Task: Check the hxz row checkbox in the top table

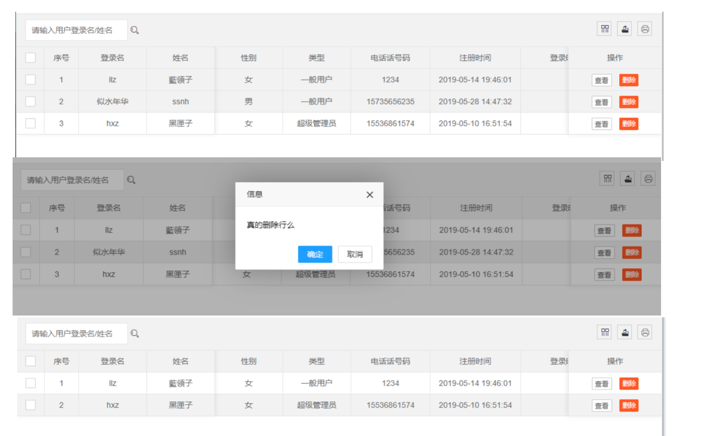Action: coord(31,123)
